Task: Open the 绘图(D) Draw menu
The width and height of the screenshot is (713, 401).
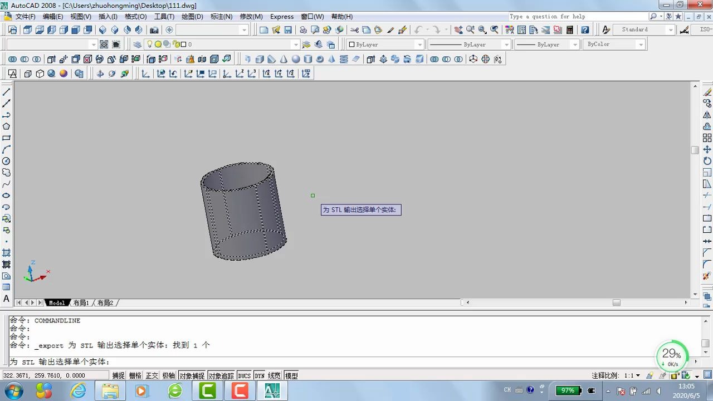Action: pyautogui.click(x=192, y=17)
